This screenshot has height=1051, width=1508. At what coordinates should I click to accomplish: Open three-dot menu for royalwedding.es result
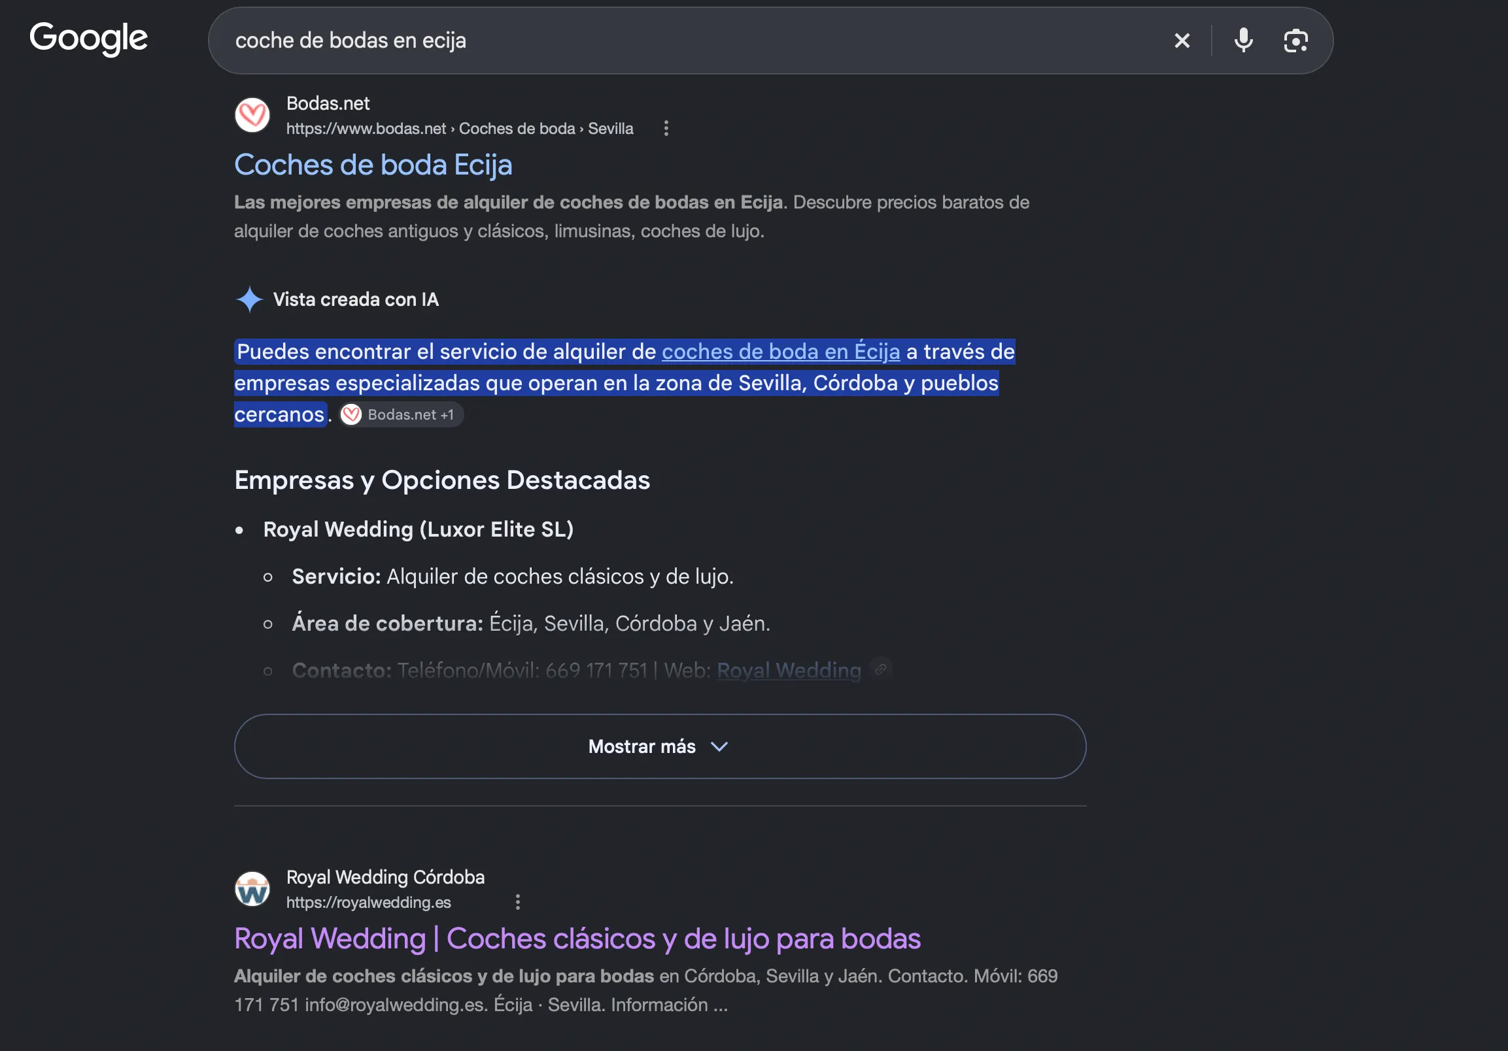(x=517, y=902)
